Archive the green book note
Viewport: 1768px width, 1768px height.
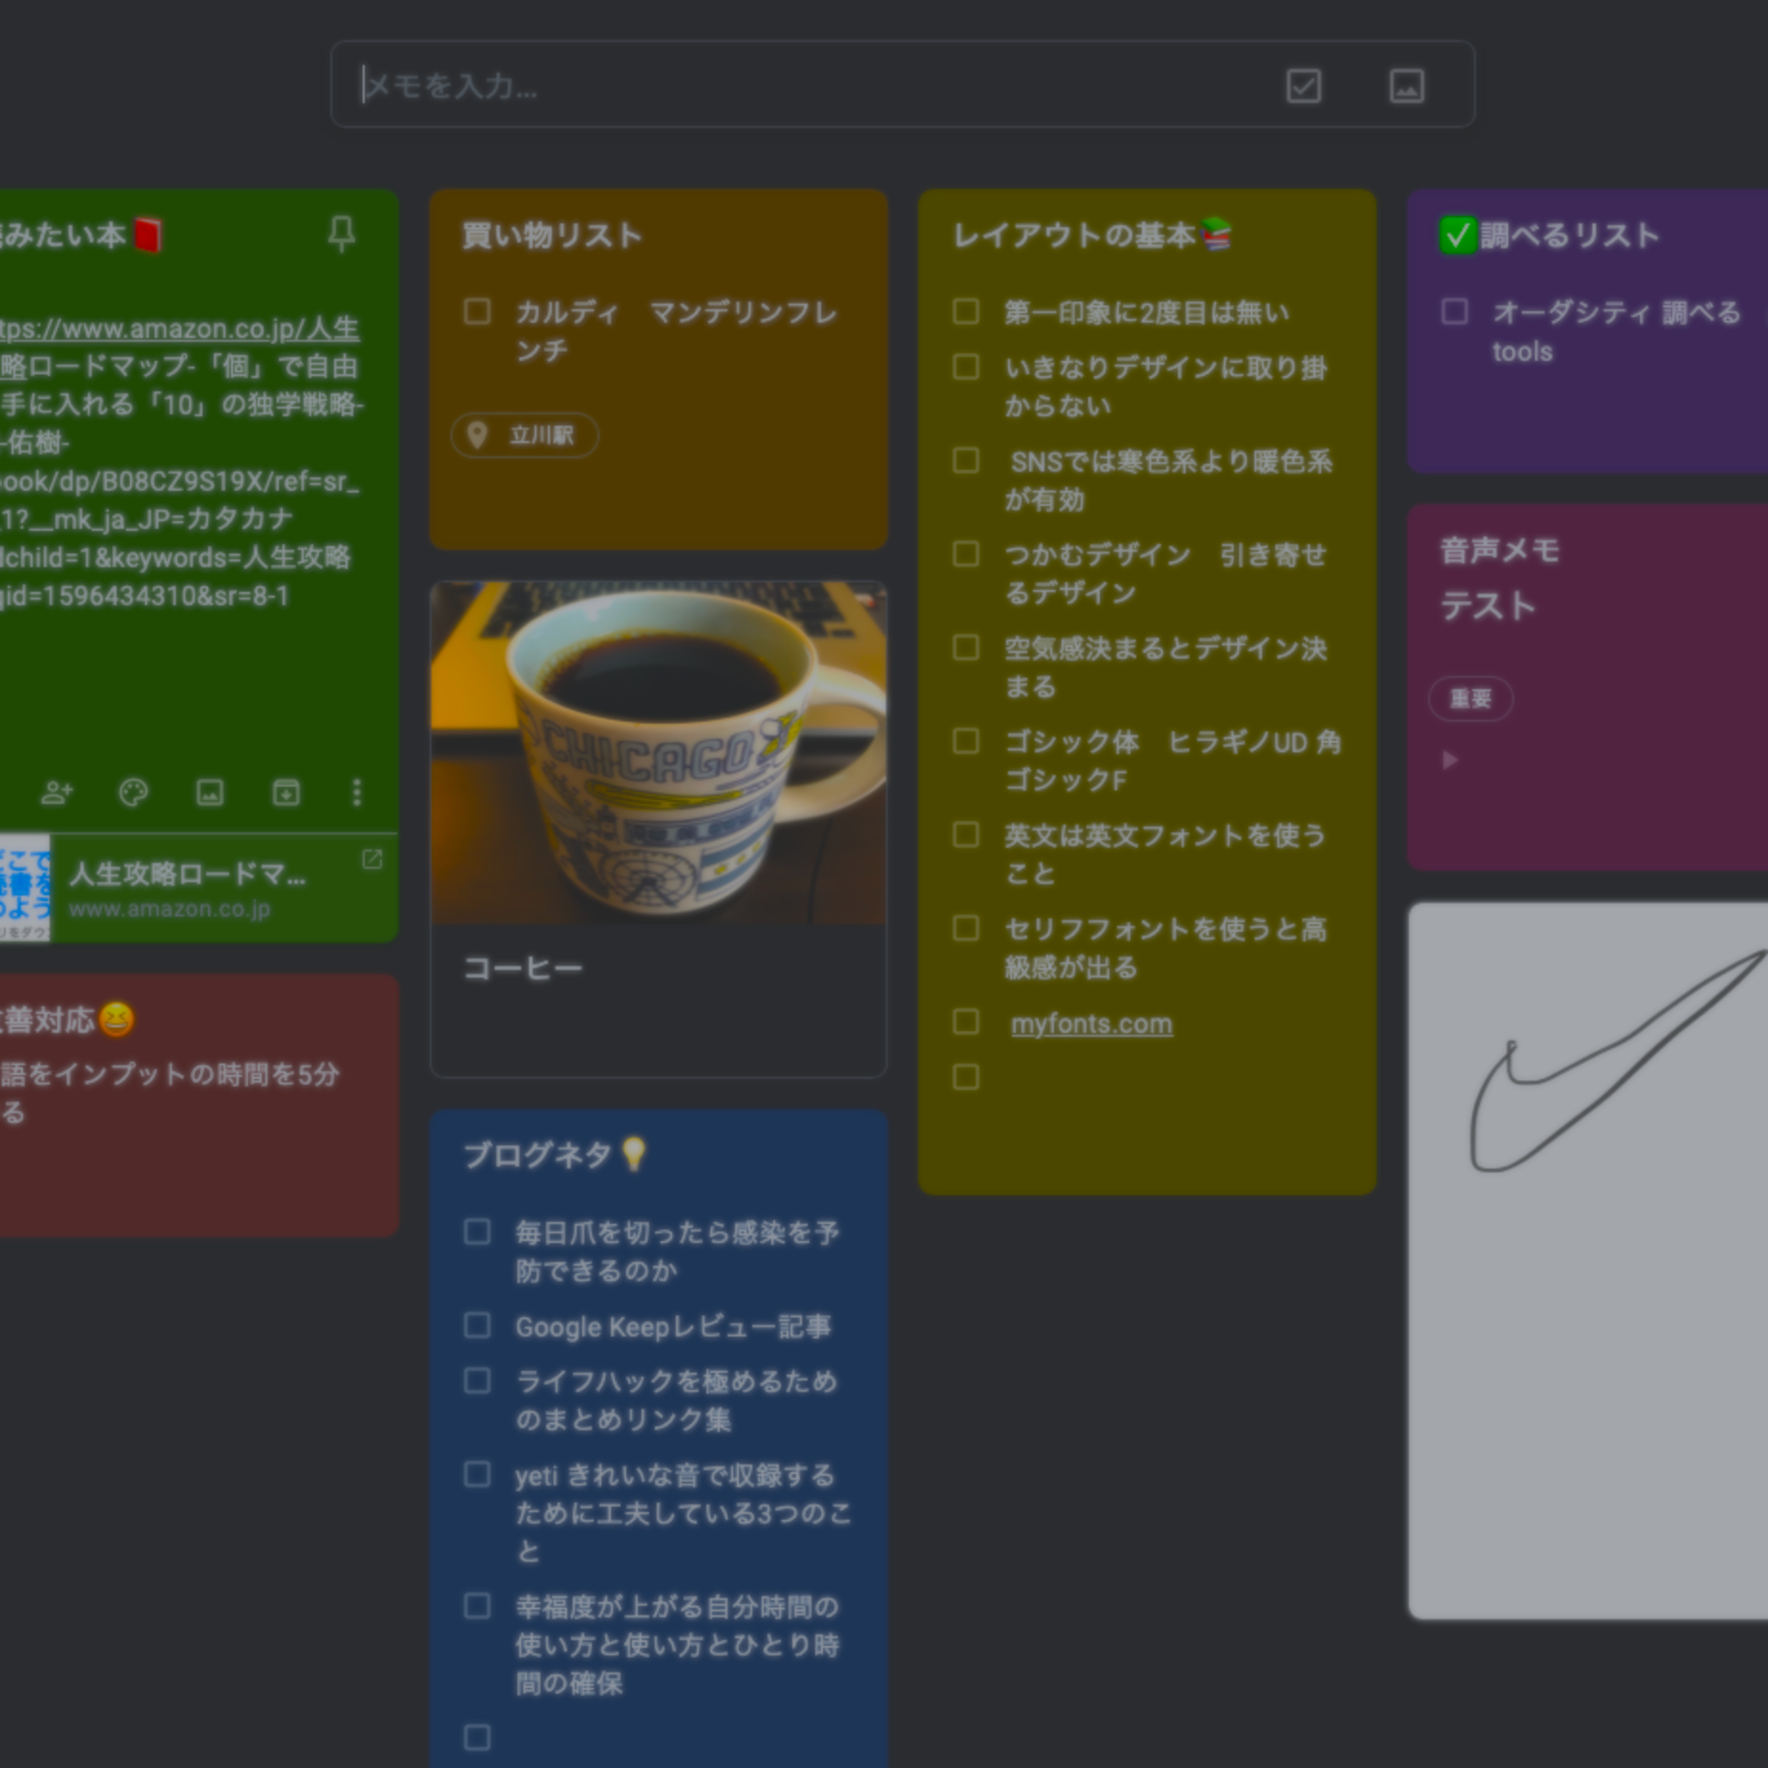point(286,793)
